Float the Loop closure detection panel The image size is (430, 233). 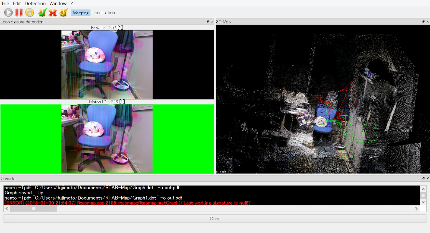[x=208, y=22]
